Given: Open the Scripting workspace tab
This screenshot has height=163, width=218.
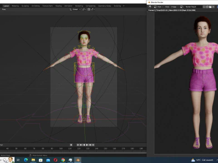Looking at the screenshot, I should [x=117, y=6].
